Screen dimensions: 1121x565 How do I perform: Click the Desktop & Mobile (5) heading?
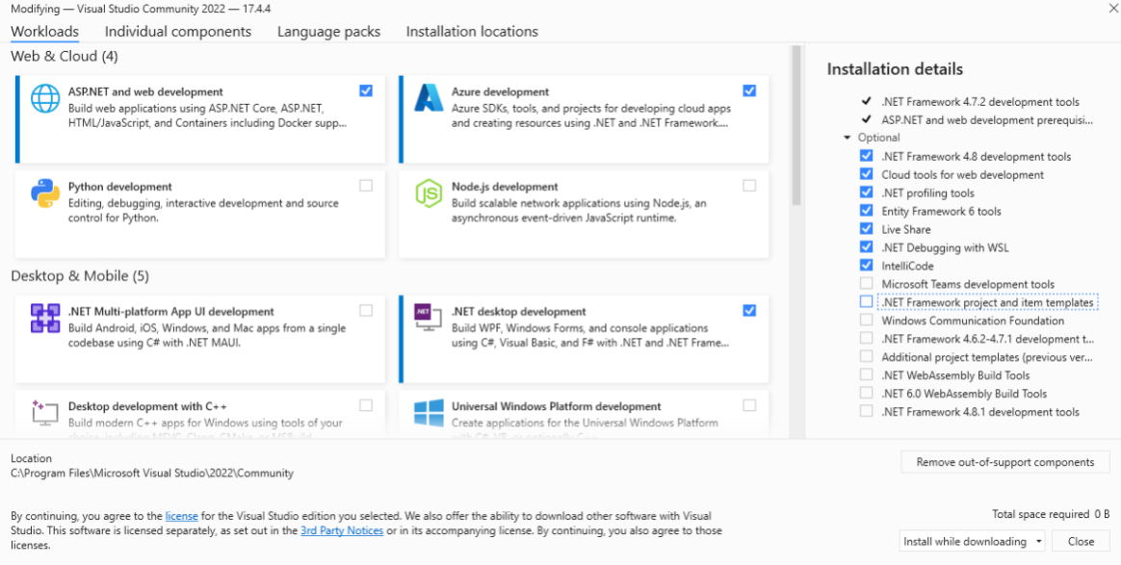click(80, 275)
